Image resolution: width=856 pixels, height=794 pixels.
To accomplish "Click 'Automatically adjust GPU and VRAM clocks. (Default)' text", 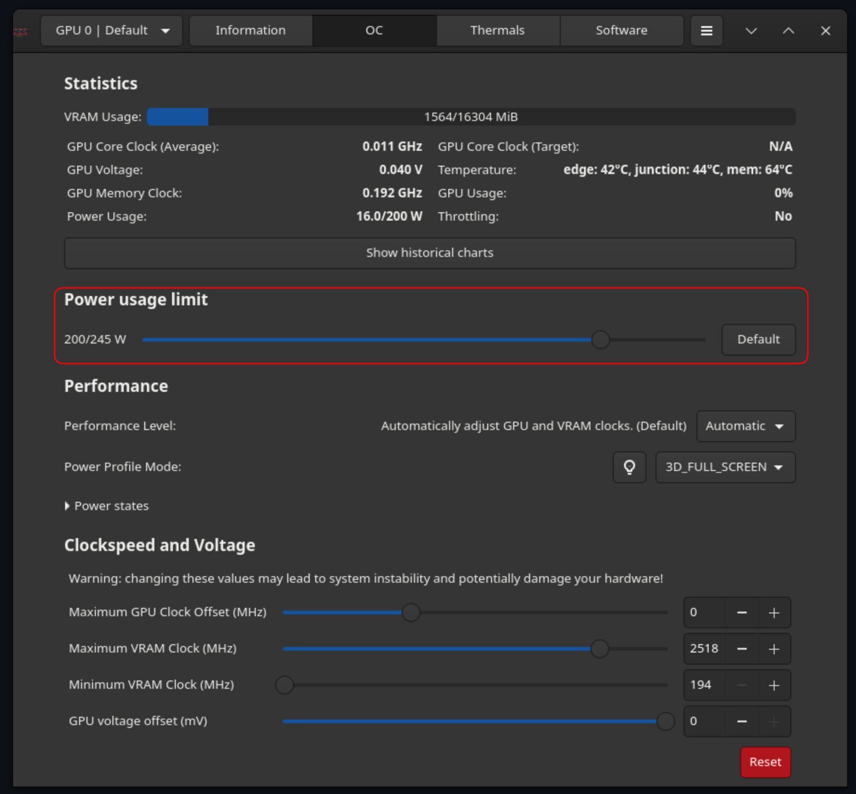I will (x=534, y=426).
